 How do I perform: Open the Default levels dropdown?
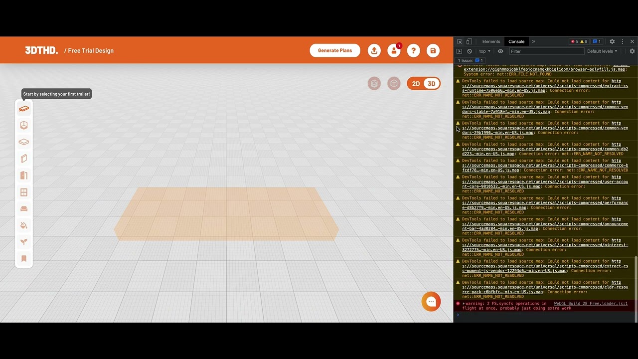tap(602, 51)
